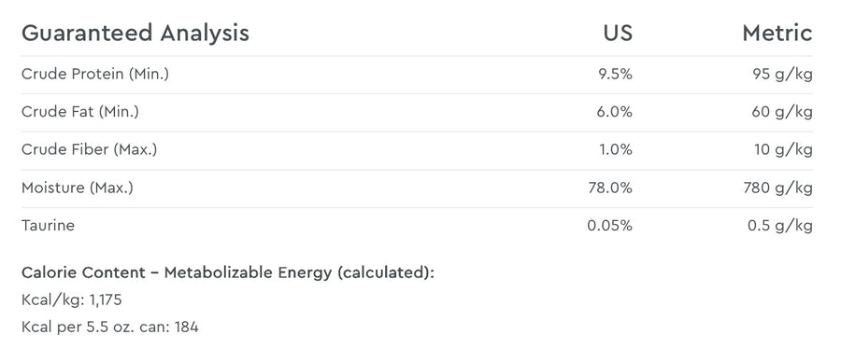Click the Taurine row label
841x362 pixels.
(48, 226)
